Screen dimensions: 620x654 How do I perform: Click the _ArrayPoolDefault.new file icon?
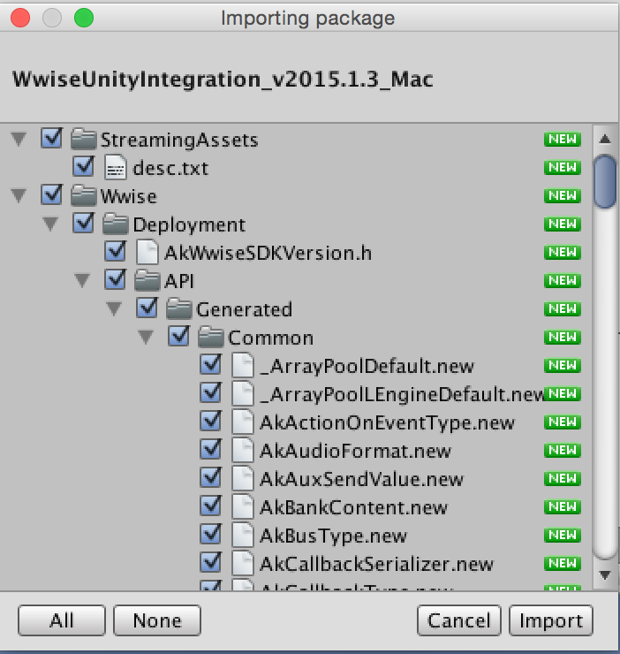[x=242, y=365]
